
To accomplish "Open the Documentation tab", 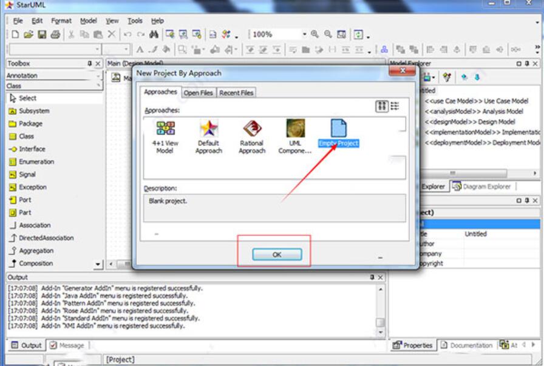I will [x=467, y=345].
